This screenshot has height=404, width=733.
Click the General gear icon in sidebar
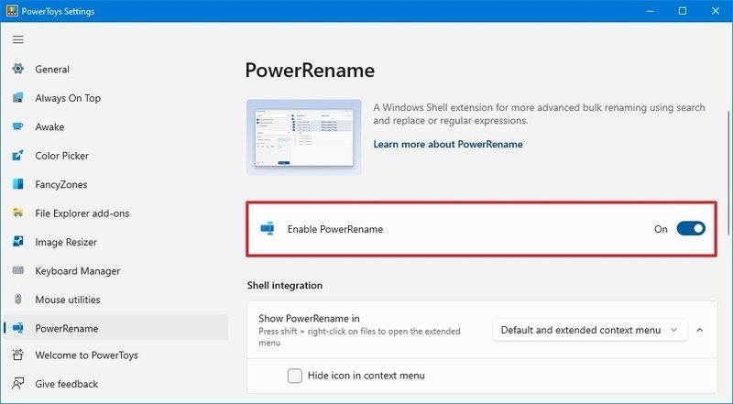click(17, 70)
